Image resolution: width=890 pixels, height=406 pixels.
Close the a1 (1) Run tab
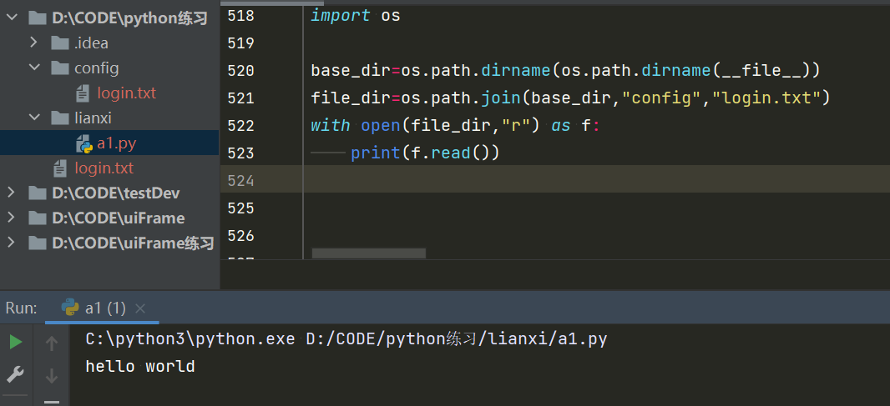pos(140,308)
